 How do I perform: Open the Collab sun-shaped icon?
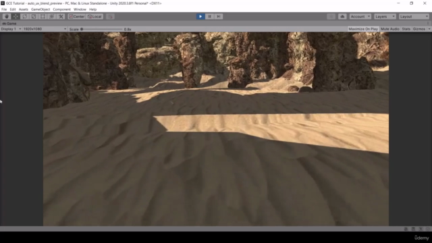[x=331, y=16]
